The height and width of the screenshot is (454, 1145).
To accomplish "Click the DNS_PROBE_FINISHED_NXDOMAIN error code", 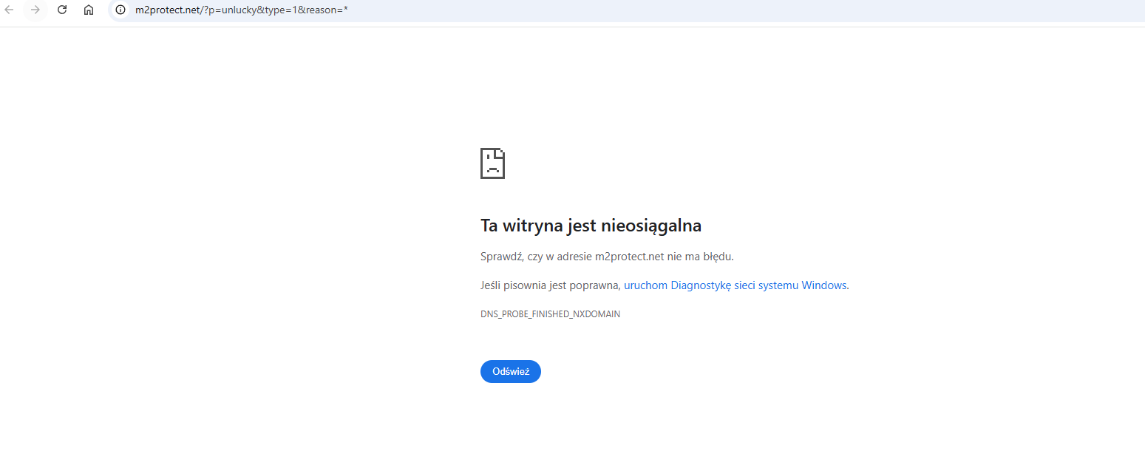I will click(x=550, y=314).
